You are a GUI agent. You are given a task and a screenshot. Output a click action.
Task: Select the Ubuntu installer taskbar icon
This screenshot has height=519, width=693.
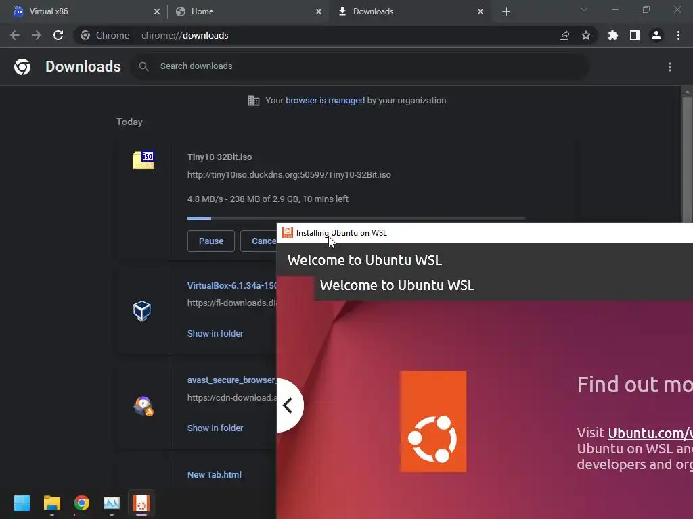pos(141,503)
